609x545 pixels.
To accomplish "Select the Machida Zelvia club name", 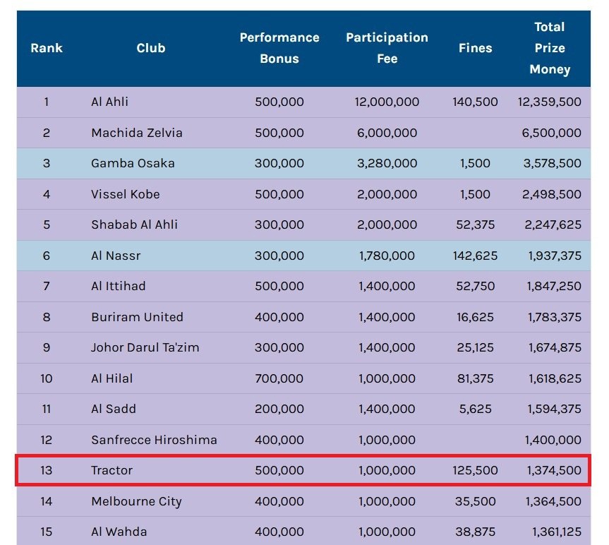I will coord(137,133).
